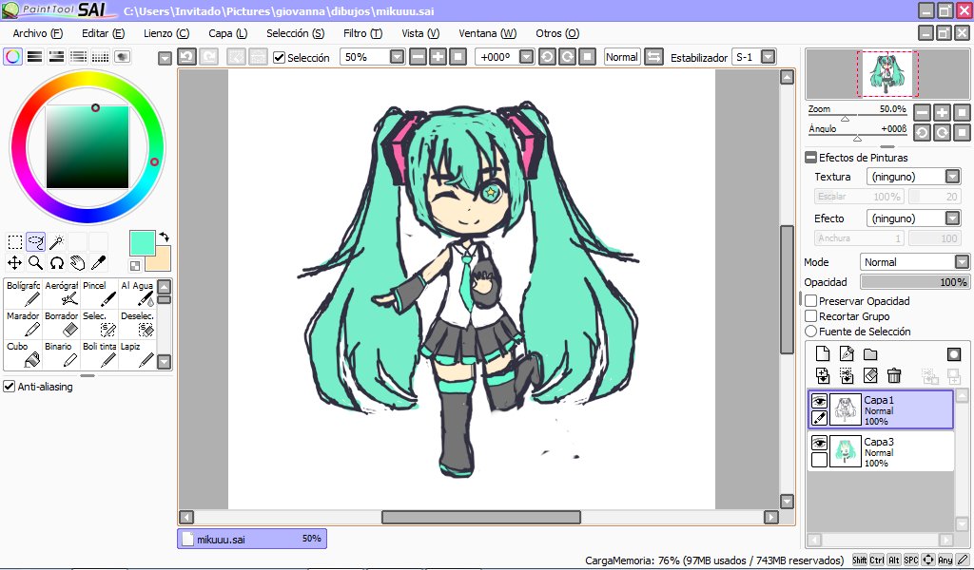Screen dimensions: 974x570
Task: Open the Filtro menu
Action: pos(362,33)
